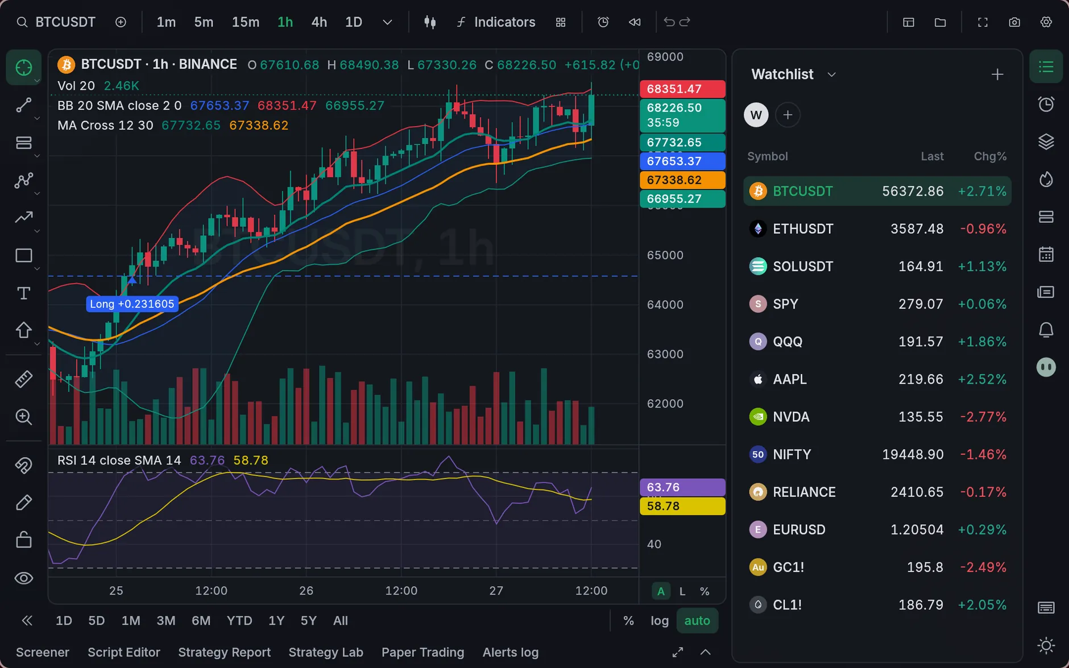Open the Strategy Report tab
Viewport: 1069px width, 668px height.
point(224,652)
